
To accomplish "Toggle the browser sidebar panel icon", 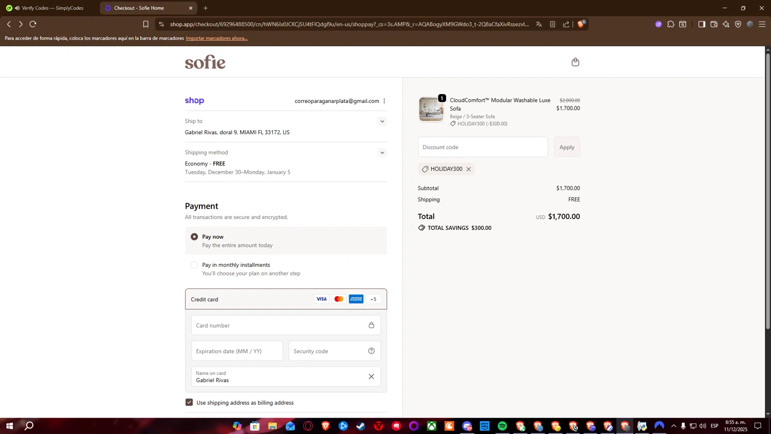I will coord(702,24).
